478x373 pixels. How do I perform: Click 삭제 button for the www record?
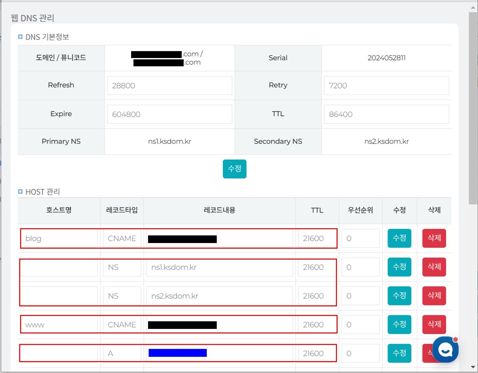(434, 324)
